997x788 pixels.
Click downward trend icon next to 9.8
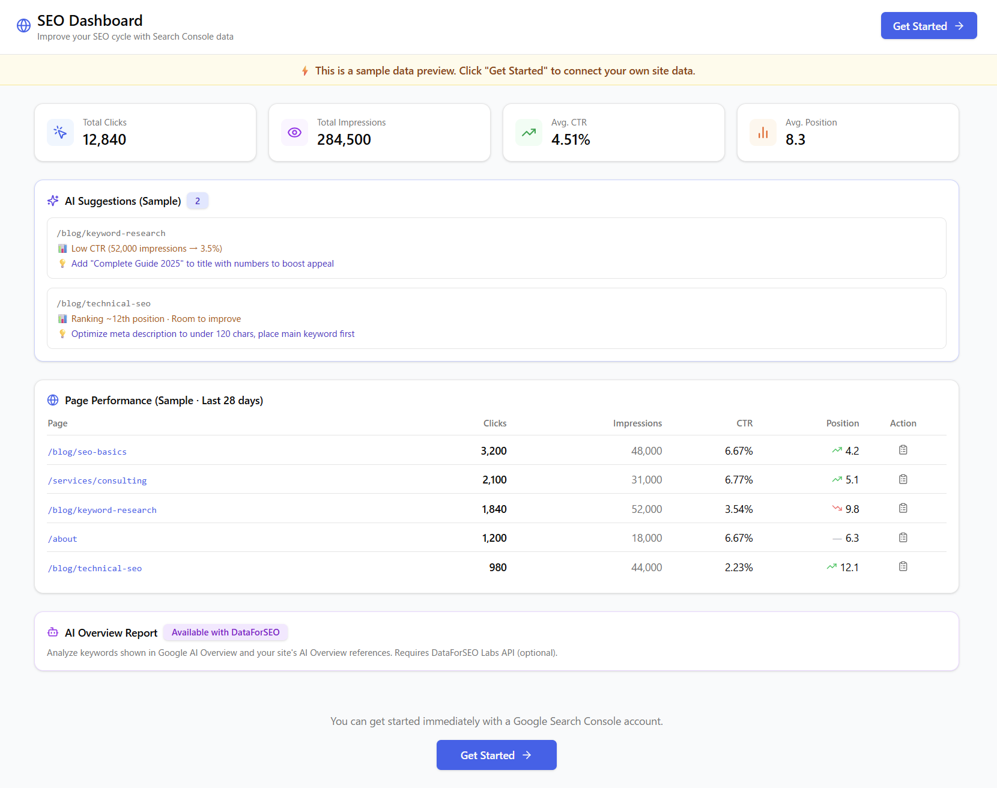[837, 509]
